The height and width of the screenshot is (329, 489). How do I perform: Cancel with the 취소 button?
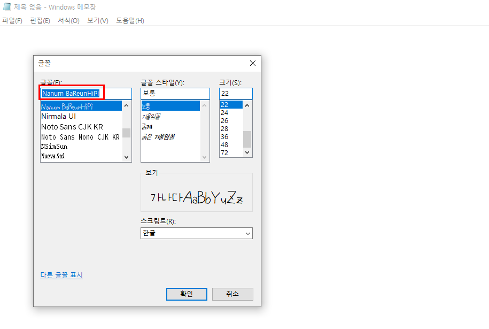click(x=232, y=294)
